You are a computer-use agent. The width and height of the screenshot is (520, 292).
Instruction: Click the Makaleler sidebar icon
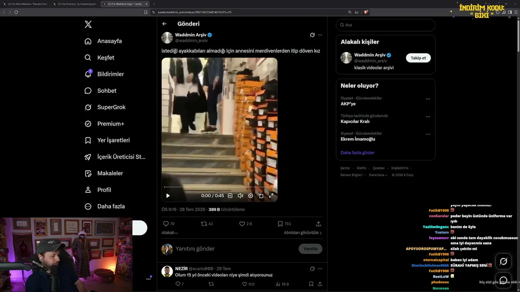(88, 174)
